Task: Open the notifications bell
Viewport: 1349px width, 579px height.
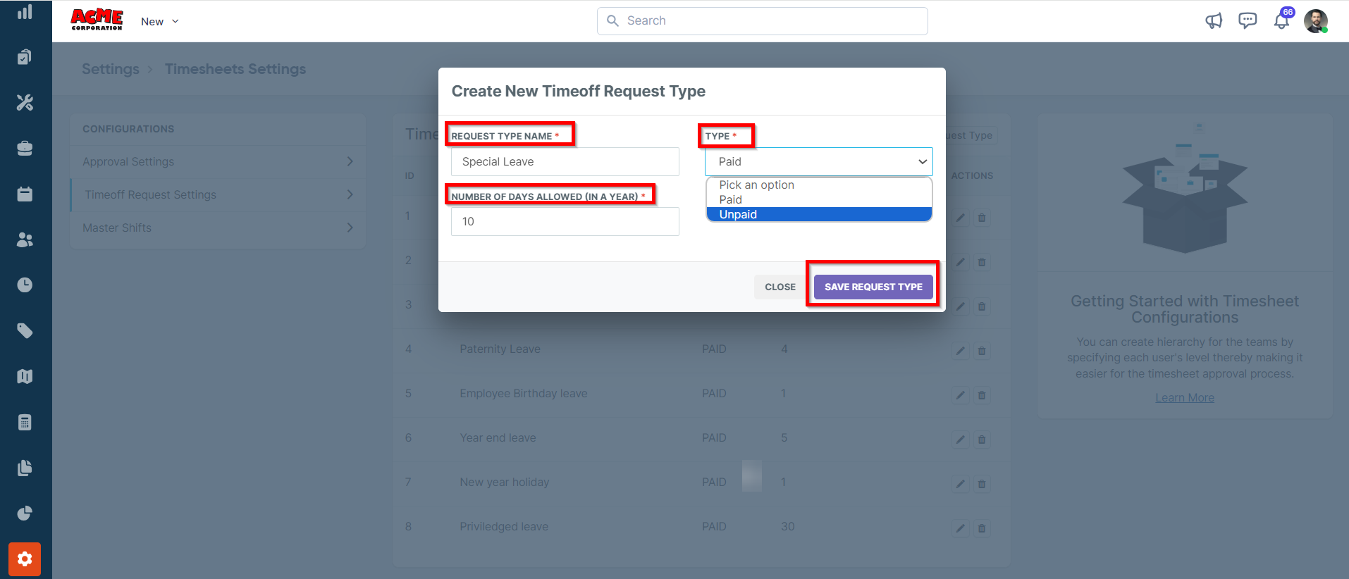Action: tap(1282, 21)
